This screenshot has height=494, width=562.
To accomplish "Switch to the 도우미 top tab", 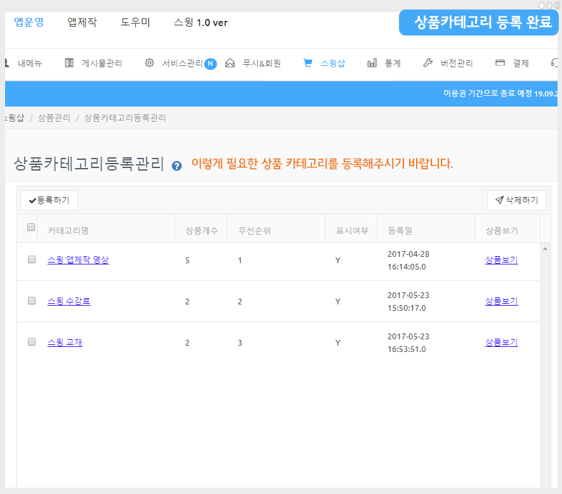I will [x=135, y=23].
